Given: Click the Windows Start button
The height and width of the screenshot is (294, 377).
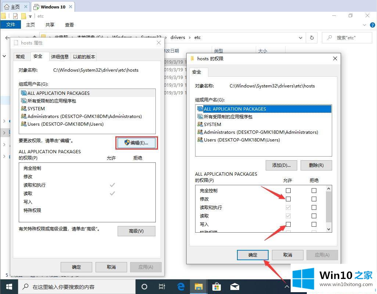Looking at the screenshot, I should pos(9,287).
